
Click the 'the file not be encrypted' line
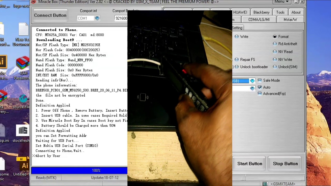[x=61, y=95]
